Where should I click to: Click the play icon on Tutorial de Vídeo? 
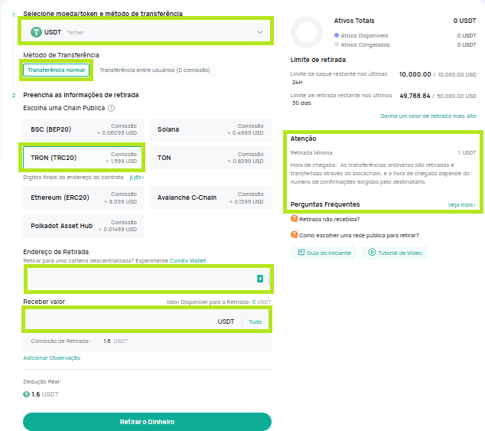tap(372, 253)
